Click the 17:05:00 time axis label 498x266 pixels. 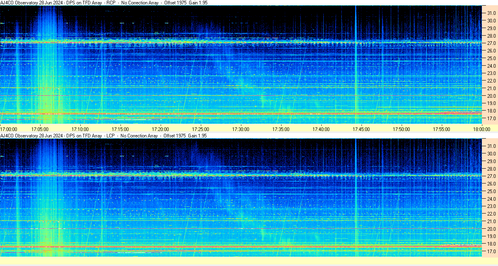tap(40, 129)
